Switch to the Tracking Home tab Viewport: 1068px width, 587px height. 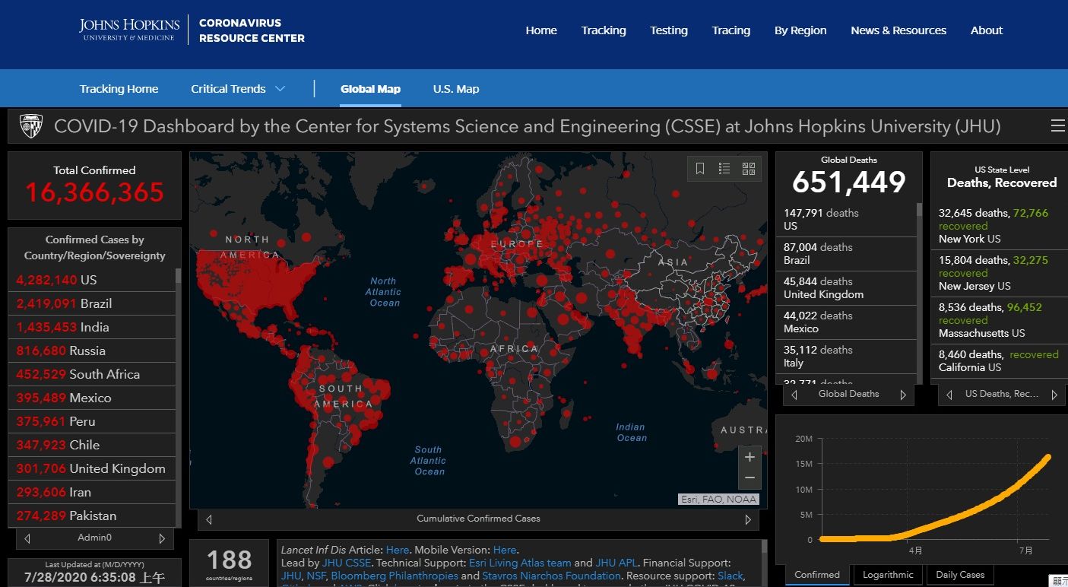(119, 89)
